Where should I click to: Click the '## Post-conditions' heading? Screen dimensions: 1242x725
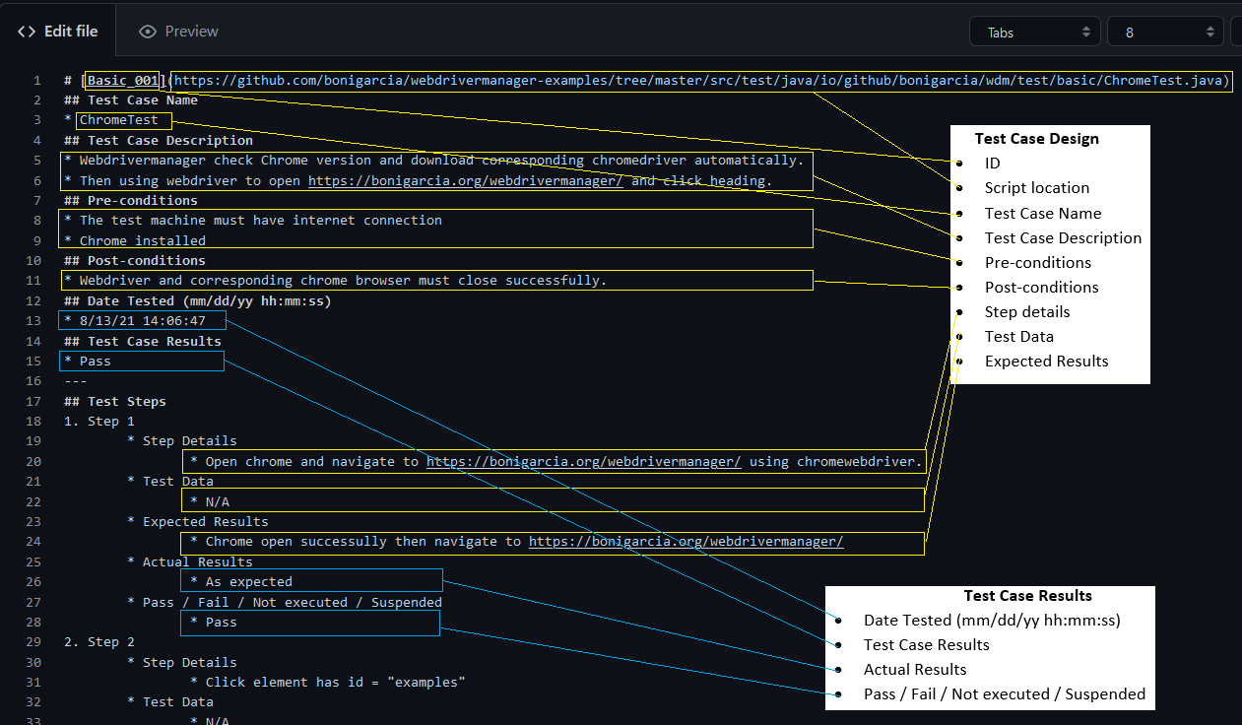coord(135,260)
